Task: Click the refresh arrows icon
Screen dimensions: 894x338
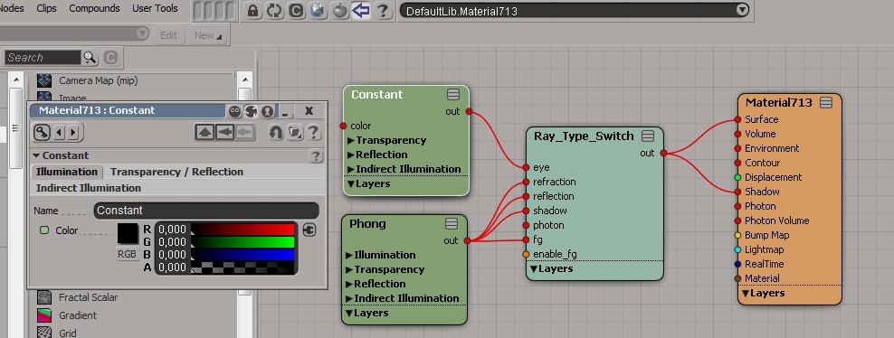Action: [274, 10]
